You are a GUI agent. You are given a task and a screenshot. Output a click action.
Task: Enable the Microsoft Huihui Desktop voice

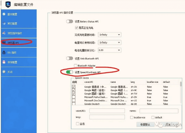click(74, 97)
